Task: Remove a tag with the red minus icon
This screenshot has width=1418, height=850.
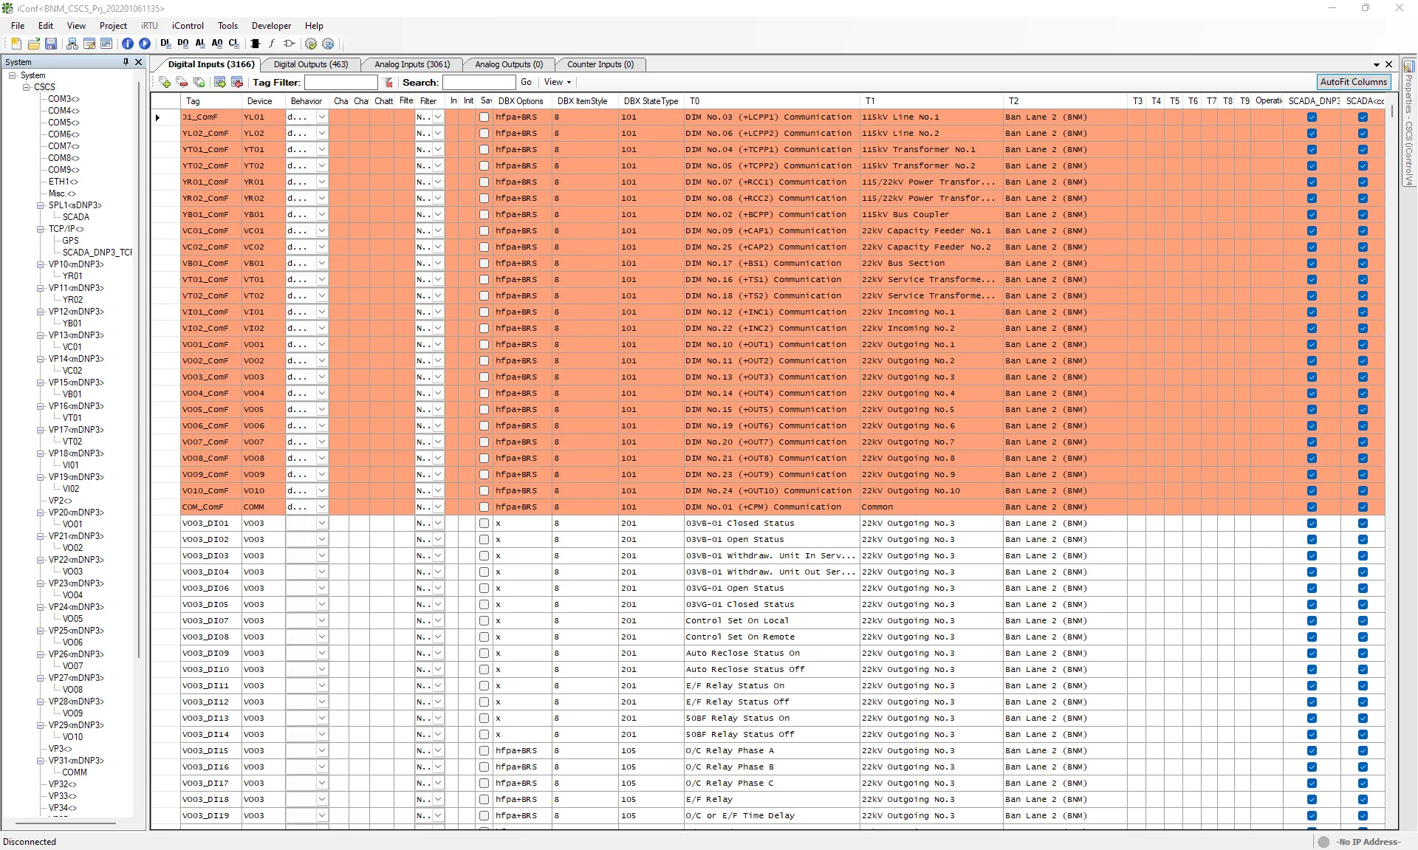Action: click(182, 82)
